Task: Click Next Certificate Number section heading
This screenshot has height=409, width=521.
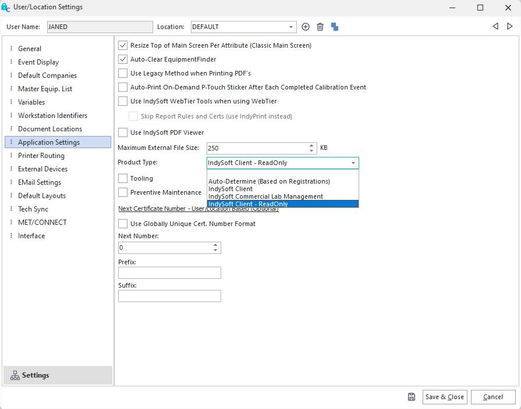Action: pos(199,209)
